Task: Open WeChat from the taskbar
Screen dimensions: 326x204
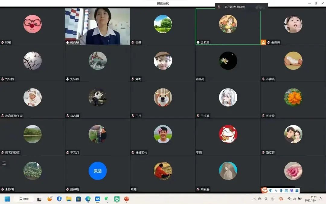Action: pyautogui.click(x=107, y=199)
